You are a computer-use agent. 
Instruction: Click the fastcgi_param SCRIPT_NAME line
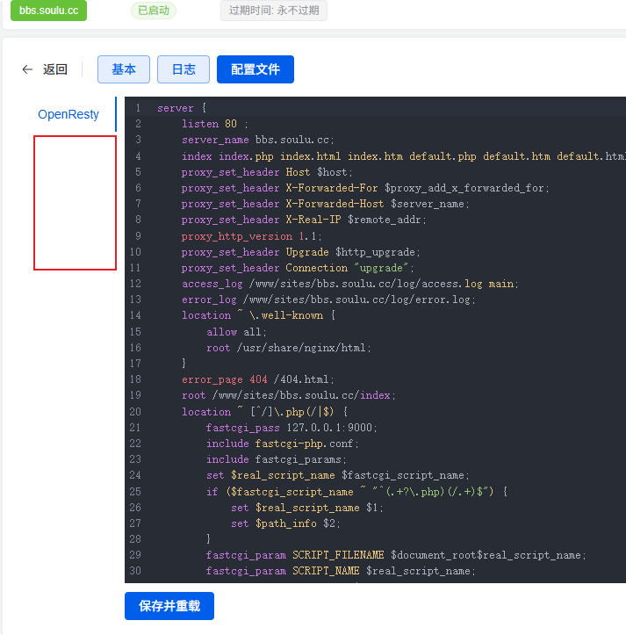341,571
